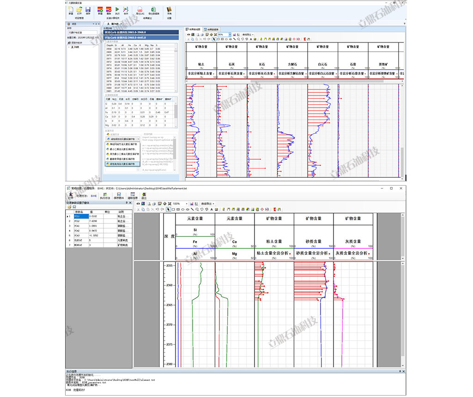The image size is (473, 397).
Task: Select pointer tool in bottom window drawing toolbar
Action: pos(168,209)
